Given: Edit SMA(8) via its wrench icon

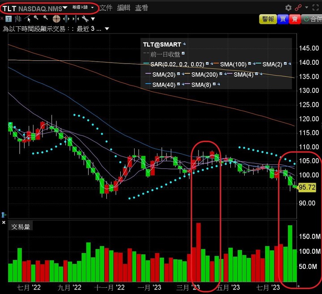Looking at the screenshot, I should coord(219,84).
